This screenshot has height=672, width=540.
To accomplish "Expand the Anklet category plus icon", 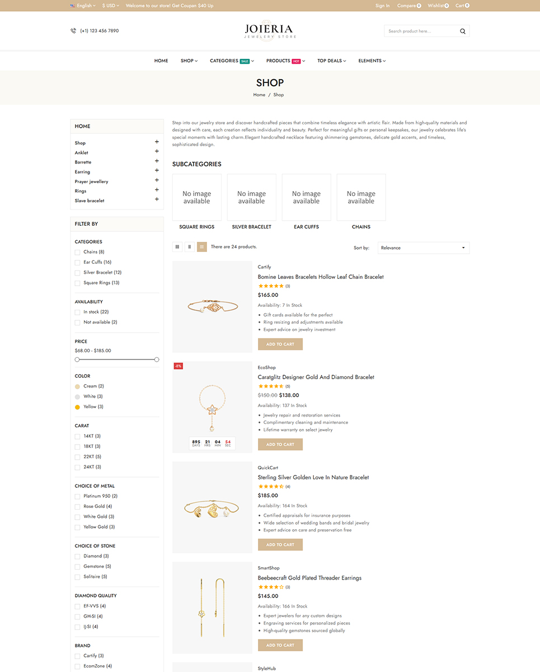I will (157, 152).
